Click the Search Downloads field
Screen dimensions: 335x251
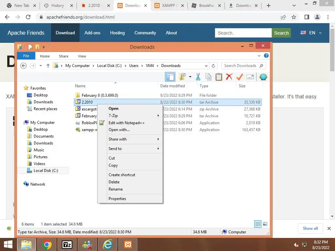(243, 66)
